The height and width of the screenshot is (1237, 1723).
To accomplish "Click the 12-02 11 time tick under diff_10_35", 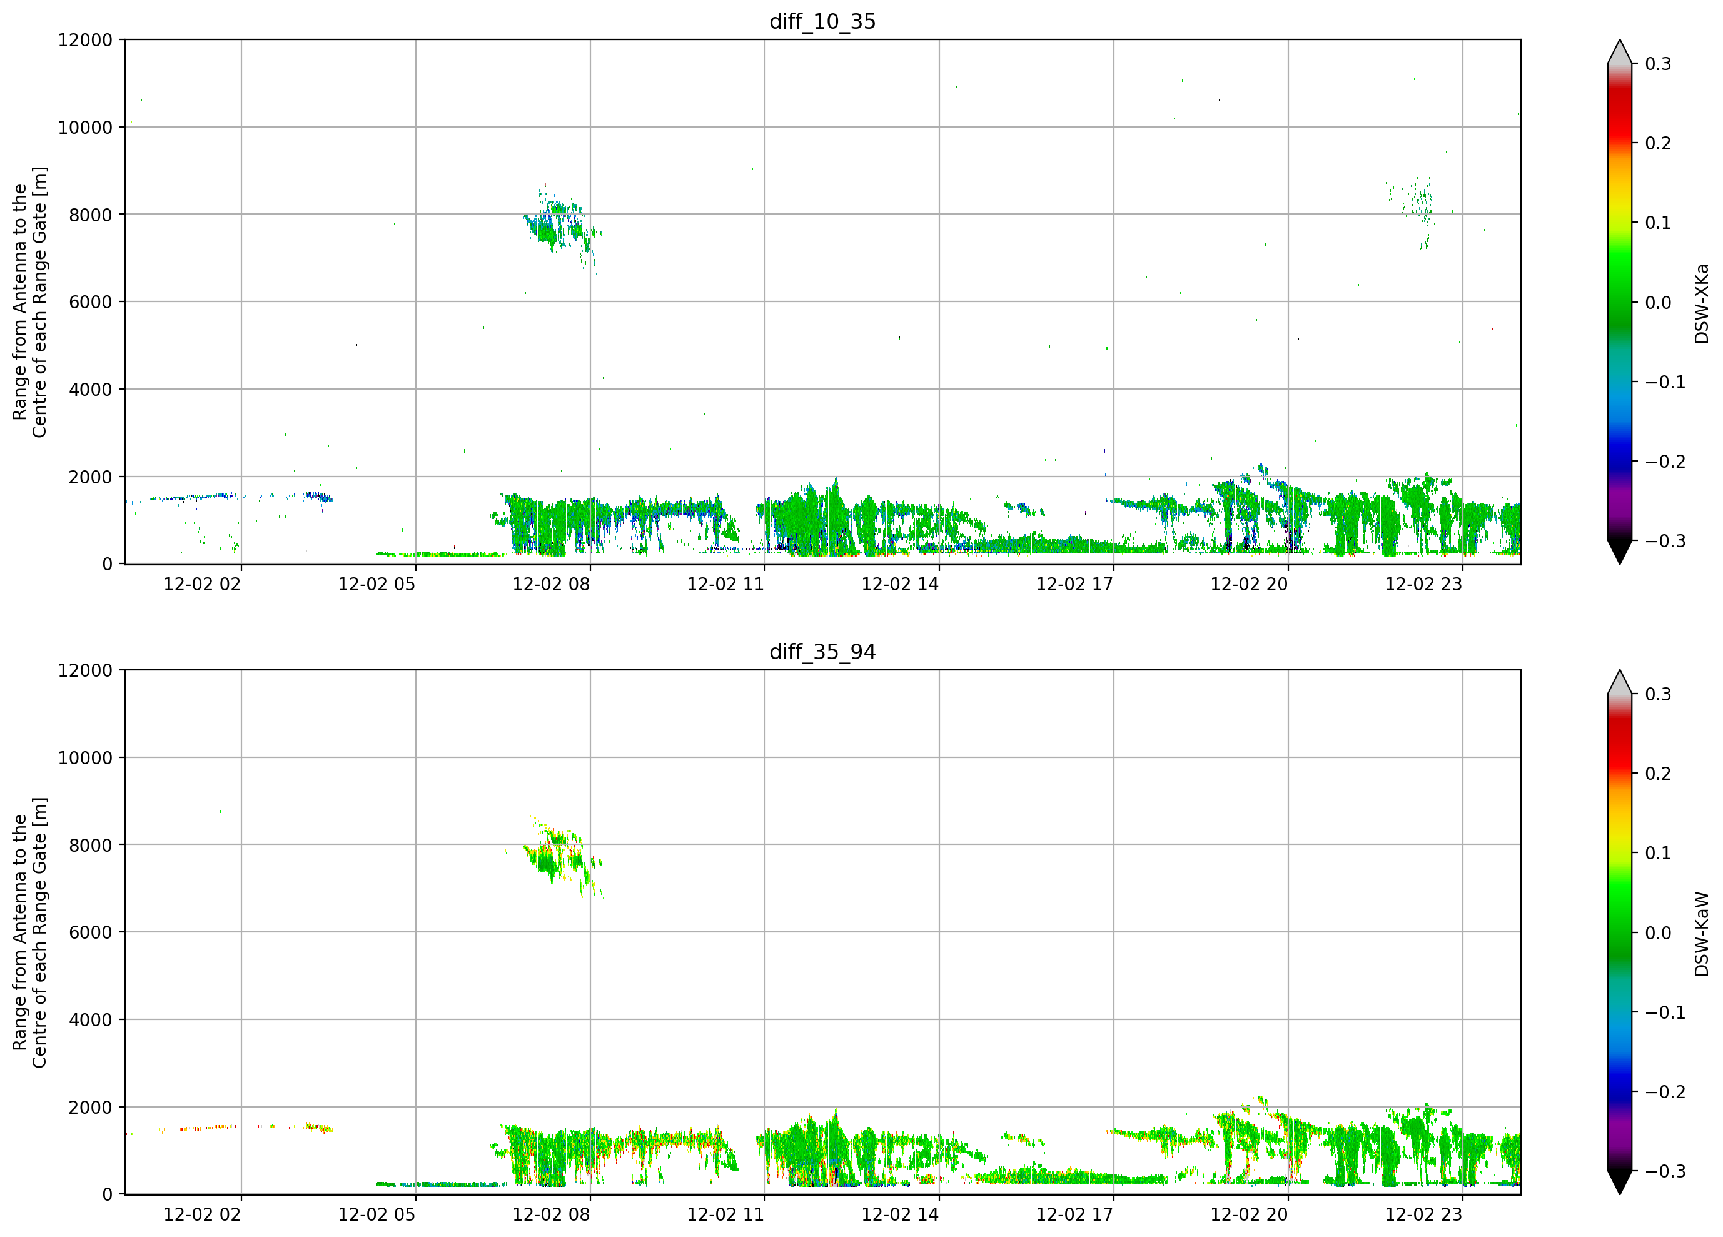I will coord(725,584).
